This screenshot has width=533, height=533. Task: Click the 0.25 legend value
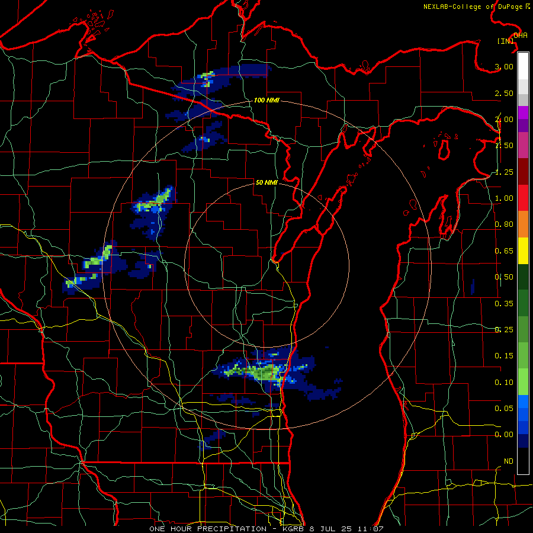504,330
